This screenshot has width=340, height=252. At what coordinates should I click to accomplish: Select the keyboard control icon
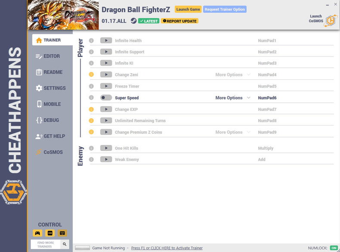point(62,233)
